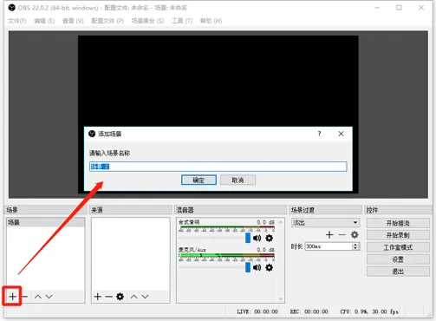The height and width of the screenshot is (321, 436).
Task: Move the scene down in the Scenes panel
Action: point(49,297)
